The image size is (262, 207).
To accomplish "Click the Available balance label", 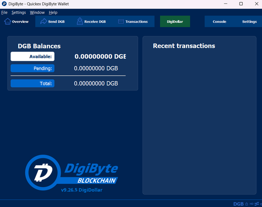I will tap(32, 56).
